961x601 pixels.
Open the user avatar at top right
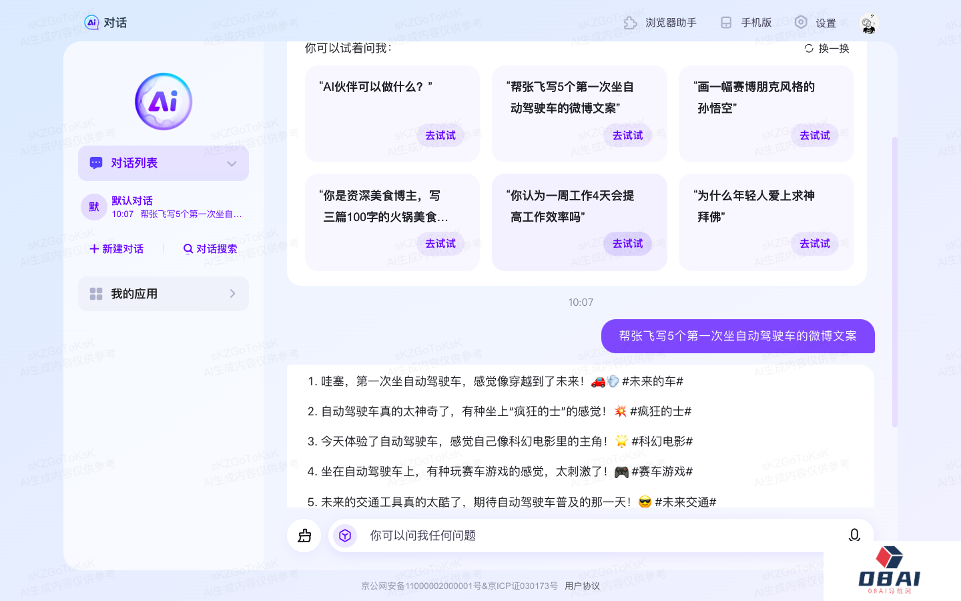869,22
